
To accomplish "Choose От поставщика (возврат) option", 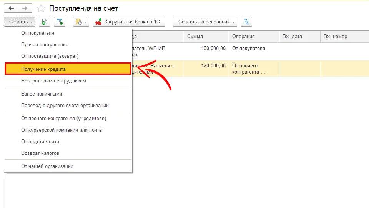I will (50, 56).
